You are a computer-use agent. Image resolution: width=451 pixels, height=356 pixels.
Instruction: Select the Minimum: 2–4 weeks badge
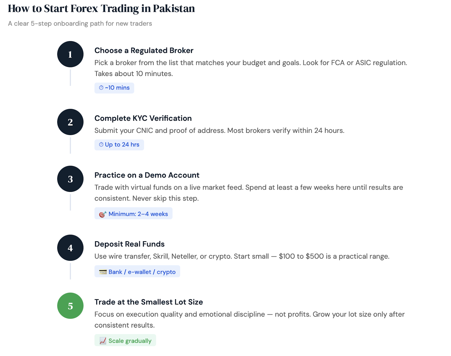pos(133,214)
